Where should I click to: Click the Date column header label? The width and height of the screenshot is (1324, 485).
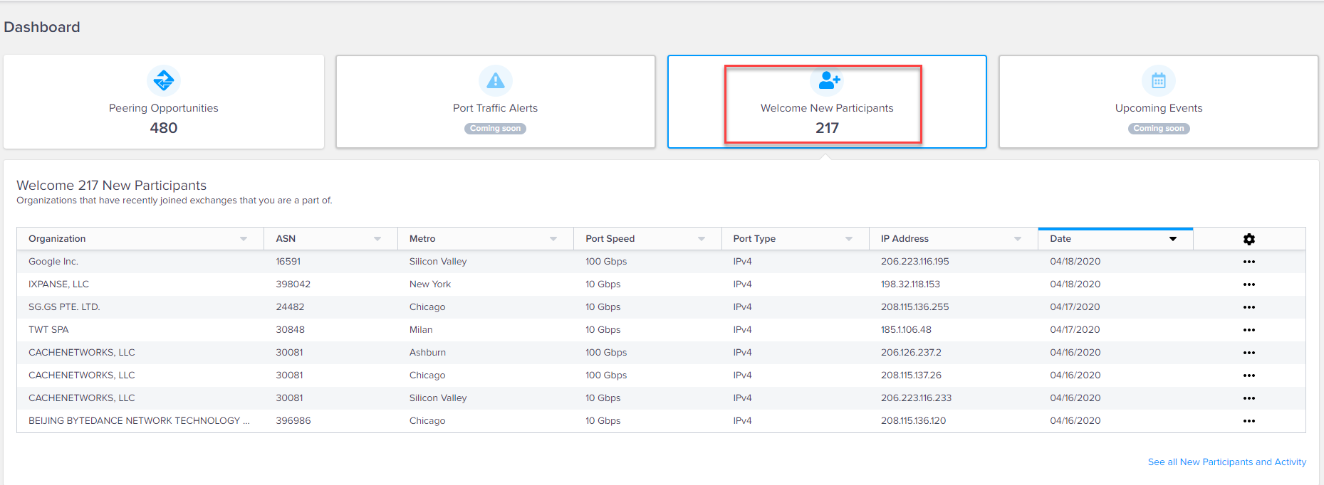point(1060,239)
